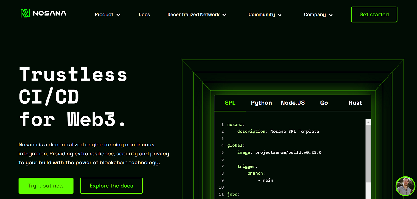This screenshot has height=199, width=417.
Task: Click the 'Trustless' headline word
Action: click(73, 74)
